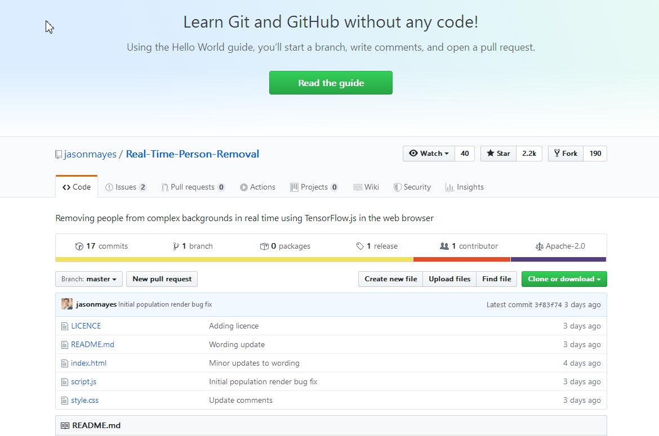Click the star icon in Star button
This screenshot has width=659, height=436.
pos(490,153)
